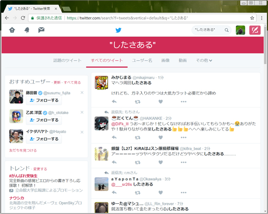Reply to the aYaponTa tweet

(x=114, y=192)
